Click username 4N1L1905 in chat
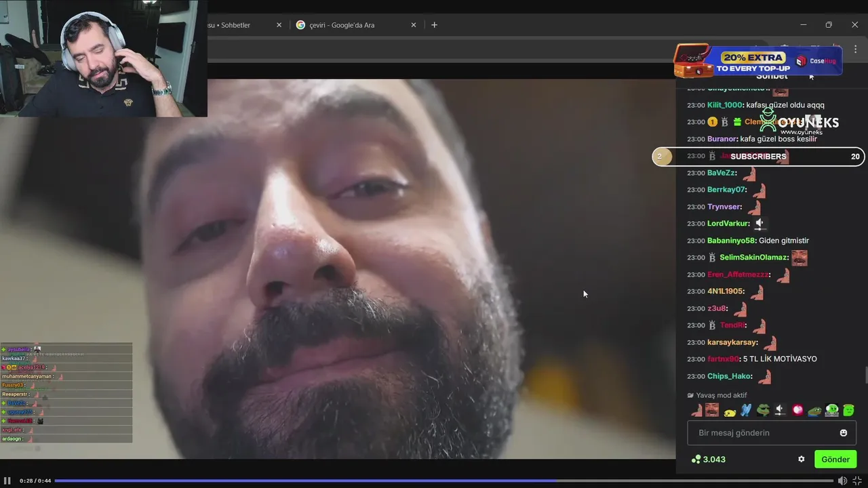 726,291
